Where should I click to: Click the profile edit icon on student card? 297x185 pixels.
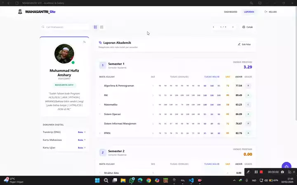[x=84, y=42]
